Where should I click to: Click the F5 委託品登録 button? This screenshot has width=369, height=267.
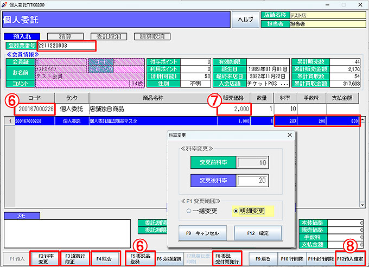point(140,259)
